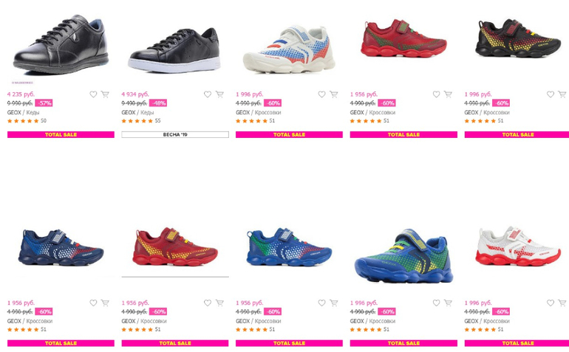Open the black leather sneaker product image

point(61,44)
